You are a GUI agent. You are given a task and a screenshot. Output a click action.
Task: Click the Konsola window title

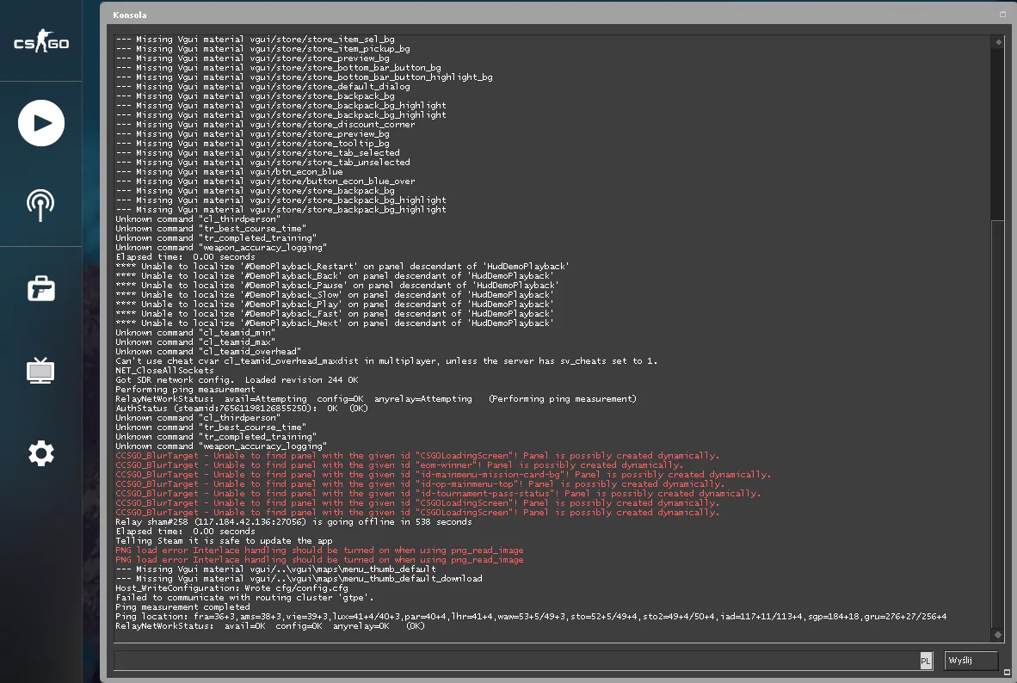[x=130, y=15]
